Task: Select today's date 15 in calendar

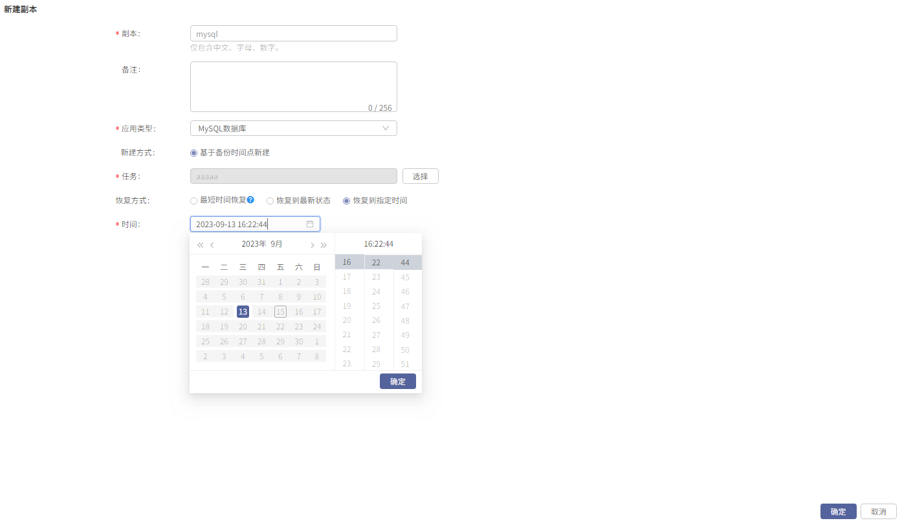Action: click(280, 311)
